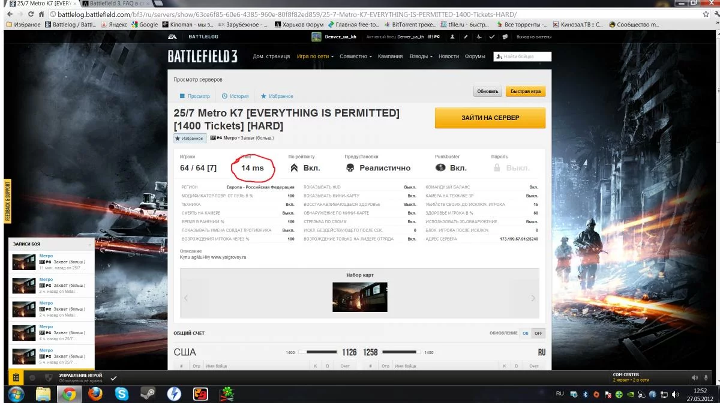Open the soldier profile icon in header
Screen dimensions: 720x405
coord(451,37)
